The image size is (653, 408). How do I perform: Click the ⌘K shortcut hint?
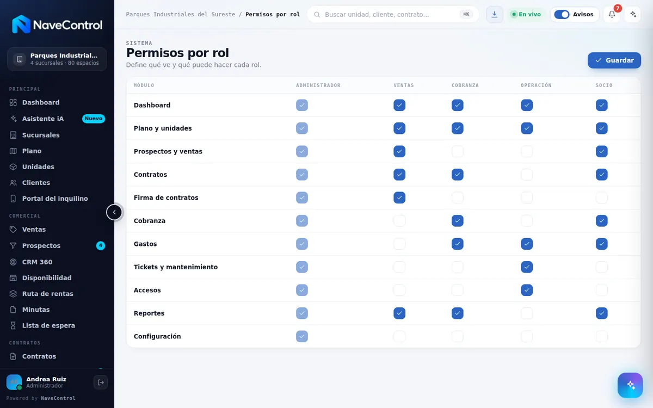[466, 15]
